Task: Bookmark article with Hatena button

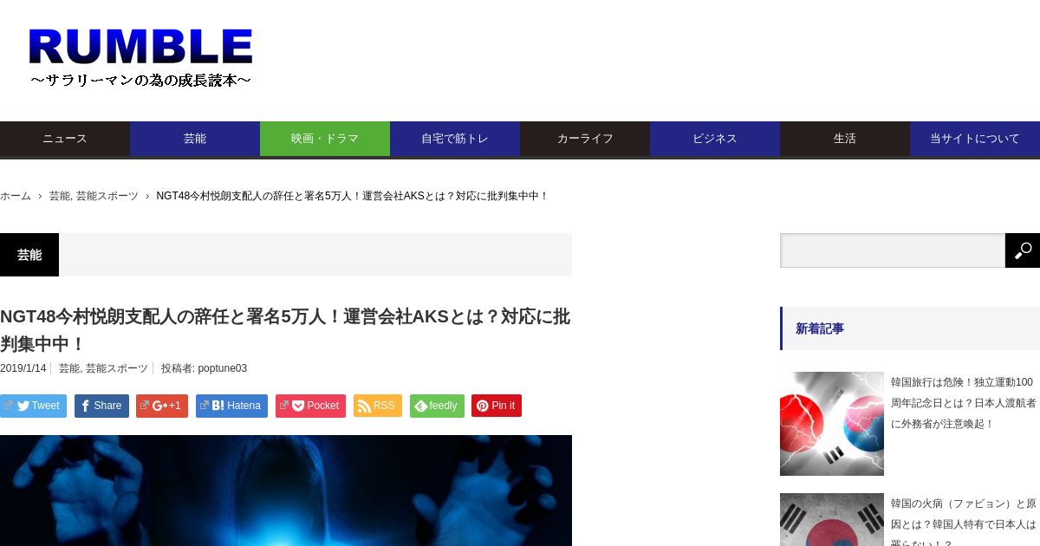Action: tap(231, 406)
